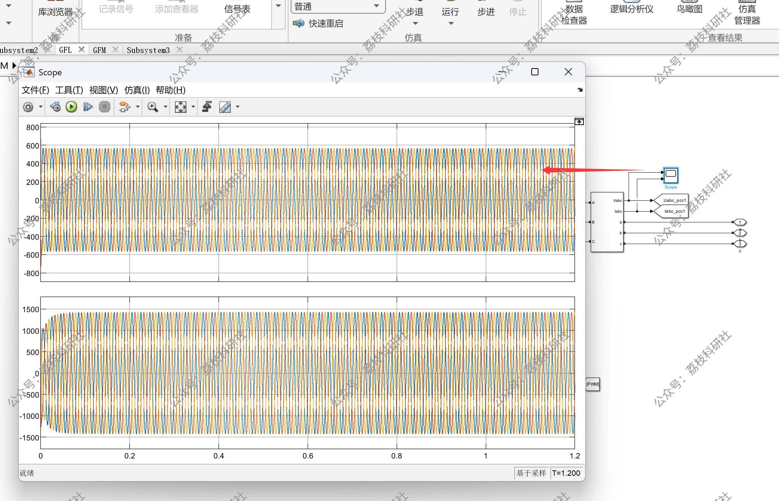
Task: Expand the 步退 dropdown arrow
Action: 415,23
